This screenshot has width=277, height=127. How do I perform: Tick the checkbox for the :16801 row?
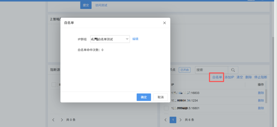tap(166, 108)
